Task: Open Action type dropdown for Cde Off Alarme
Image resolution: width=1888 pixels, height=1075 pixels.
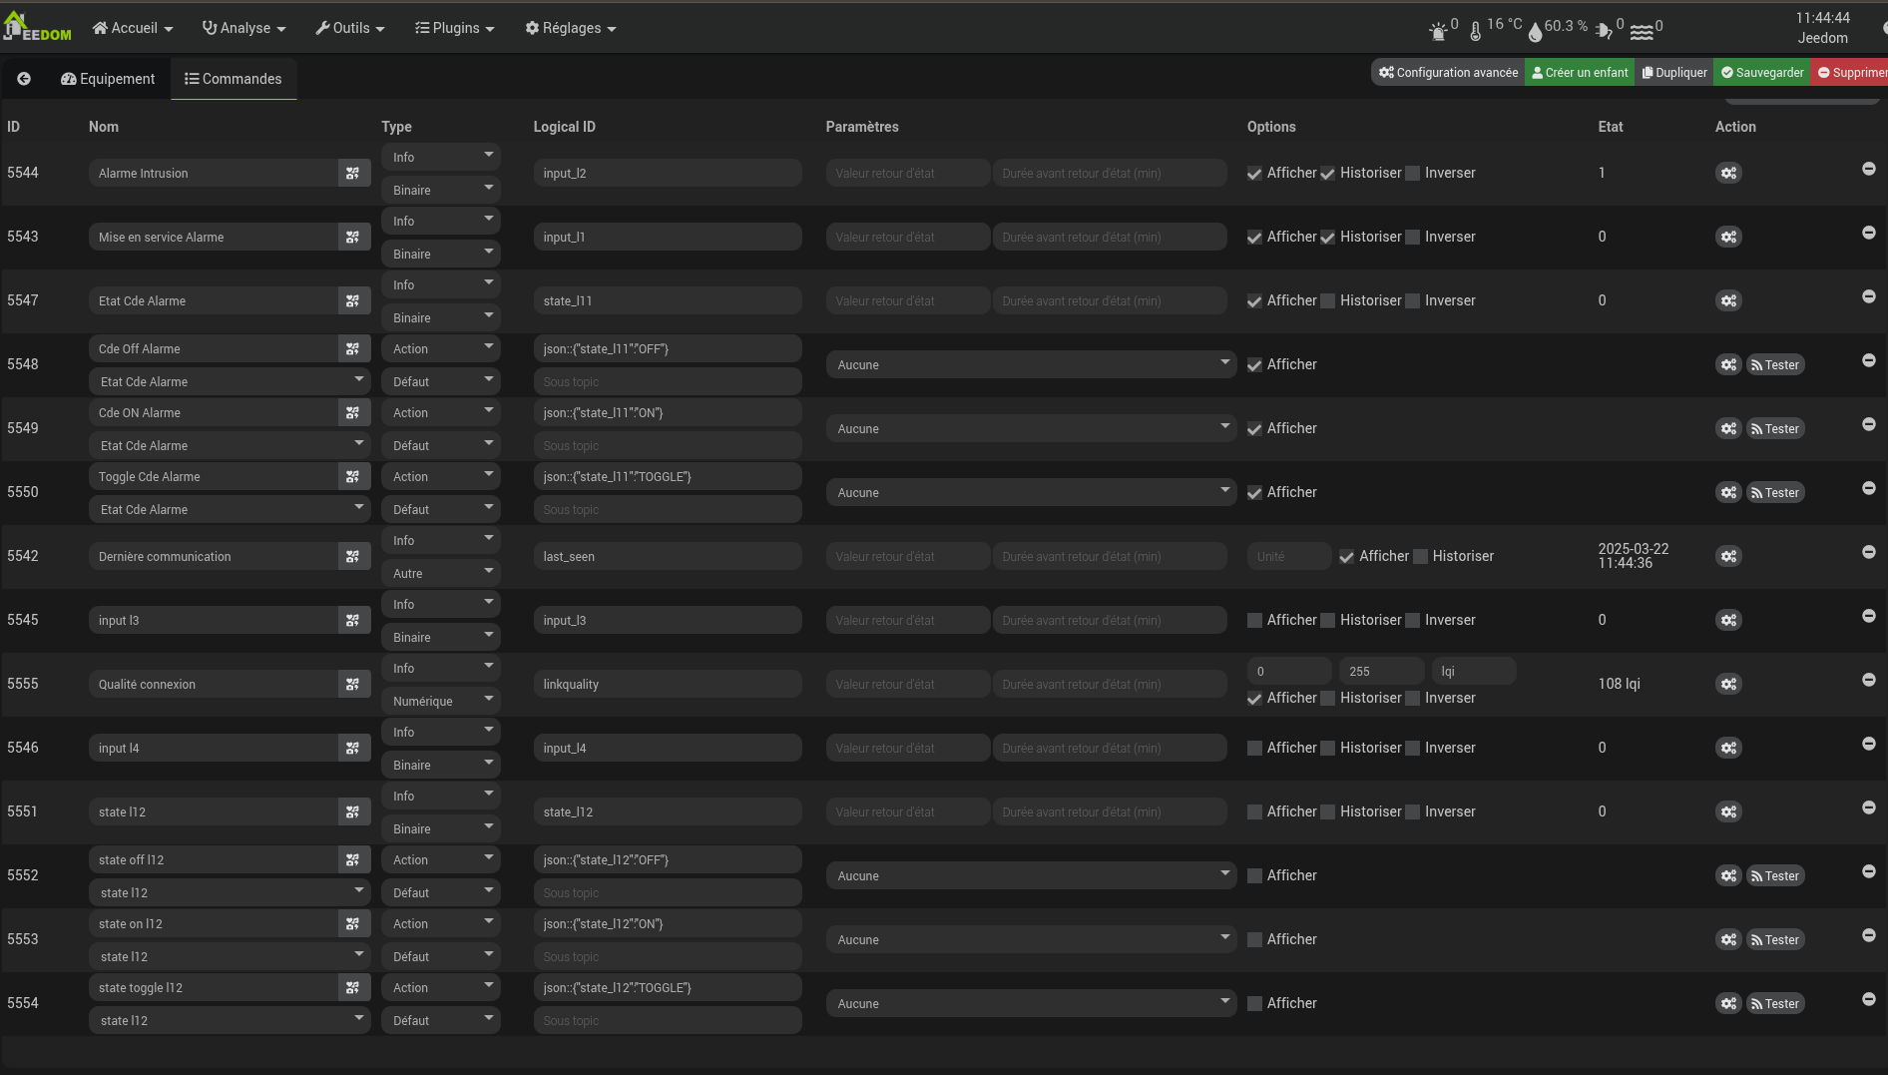Action: 440,348
